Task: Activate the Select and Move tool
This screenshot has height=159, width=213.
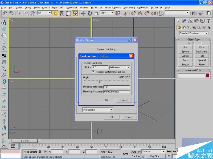Action: click(83, 13)
